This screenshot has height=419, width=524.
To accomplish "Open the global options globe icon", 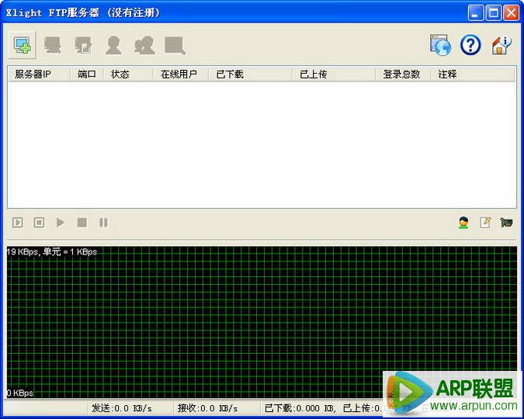I will [440, 45].
